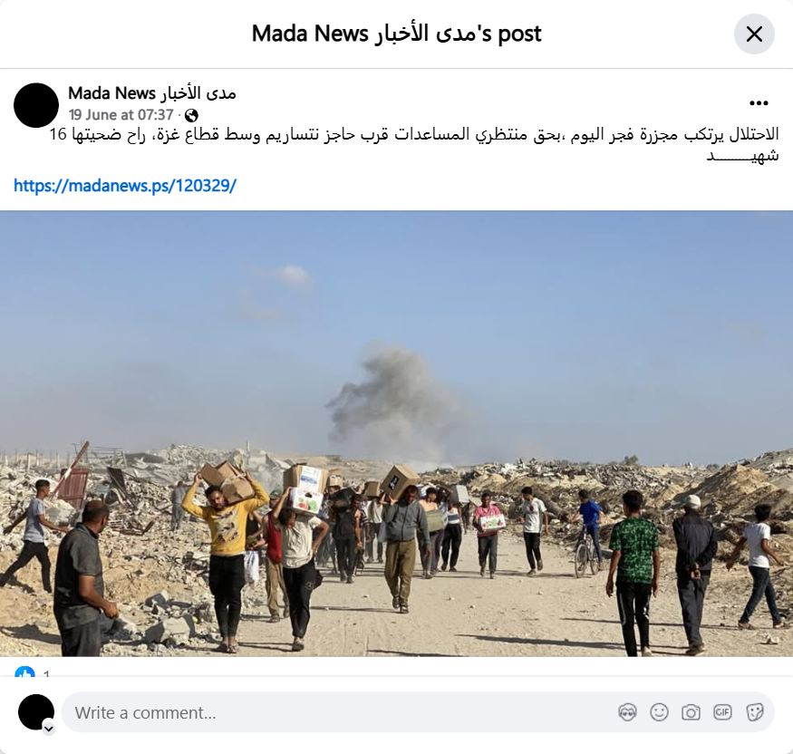Close the Mada News post dialog
Image resolution: width=793 pixels, height=754 pixels.
point(754,34)
